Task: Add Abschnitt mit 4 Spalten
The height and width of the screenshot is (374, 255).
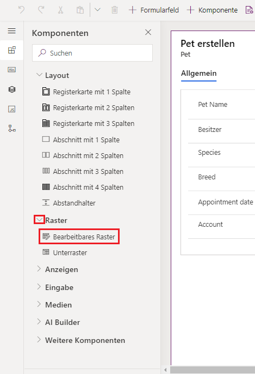Action: (83, 187)
